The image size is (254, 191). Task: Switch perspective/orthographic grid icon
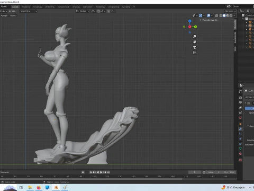[194, 53]
